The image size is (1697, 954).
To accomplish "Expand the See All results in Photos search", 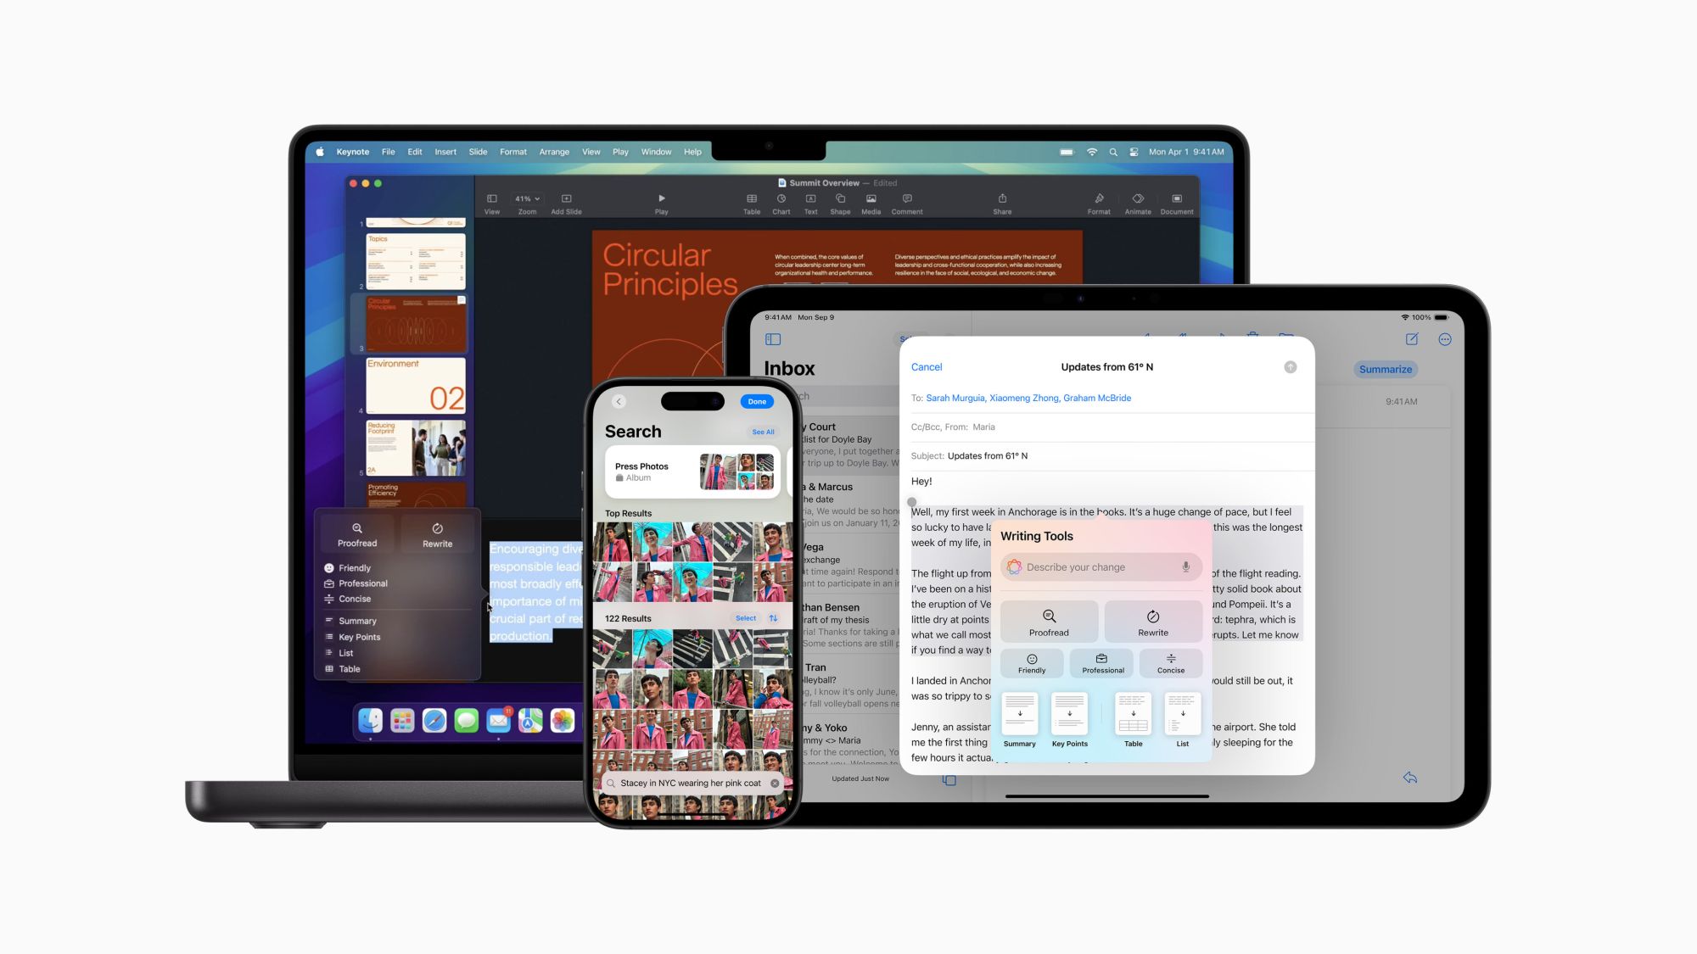I will (760, 432).
